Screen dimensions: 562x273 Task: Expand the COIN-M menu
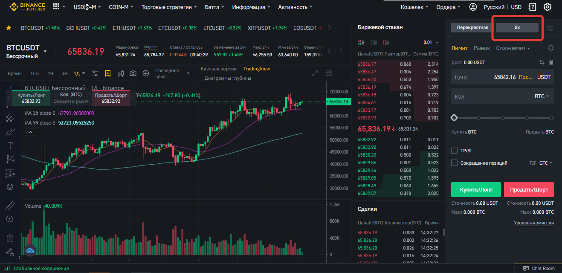121,7
